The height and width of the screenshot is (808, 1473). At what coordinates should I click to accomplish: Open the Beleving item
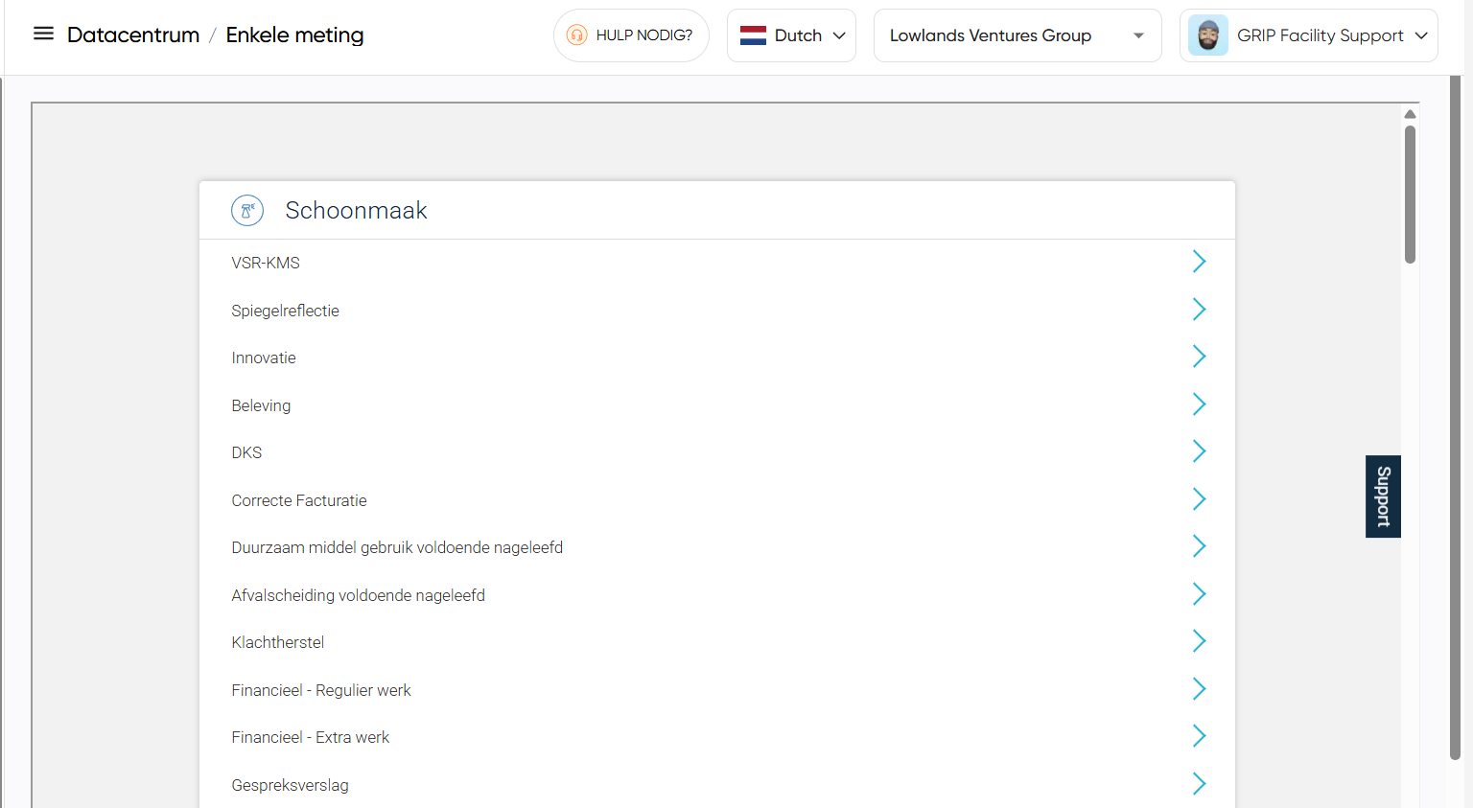pos(261,405)
